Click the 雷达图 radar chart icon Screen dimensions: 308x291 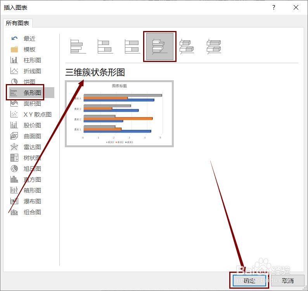pos(14,147)
